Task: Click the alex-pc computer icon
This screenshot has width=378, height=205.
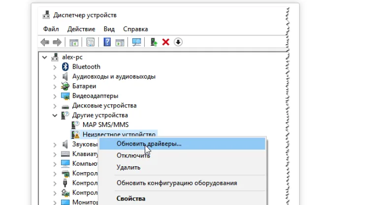Action: [55, 57]
